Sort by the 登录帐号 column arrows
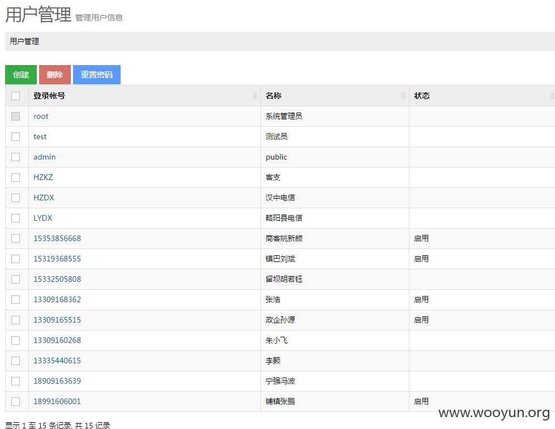This screenshot has height=429, width=555. [255, 96]
